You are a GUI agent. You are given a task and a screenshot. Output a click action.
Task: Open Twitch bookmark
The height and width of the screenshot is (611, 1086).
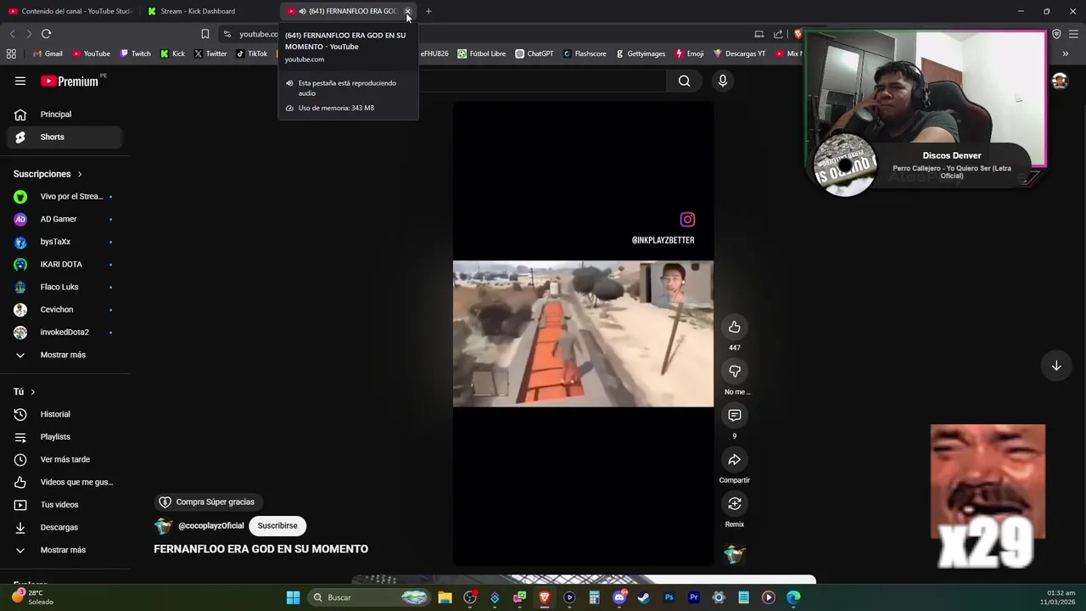click(135, 53)
